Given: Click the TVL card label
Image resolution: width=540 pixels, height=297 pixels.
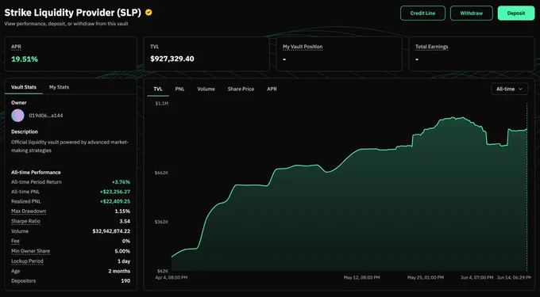Looking at the screenshot, I should tap(155, 47).
